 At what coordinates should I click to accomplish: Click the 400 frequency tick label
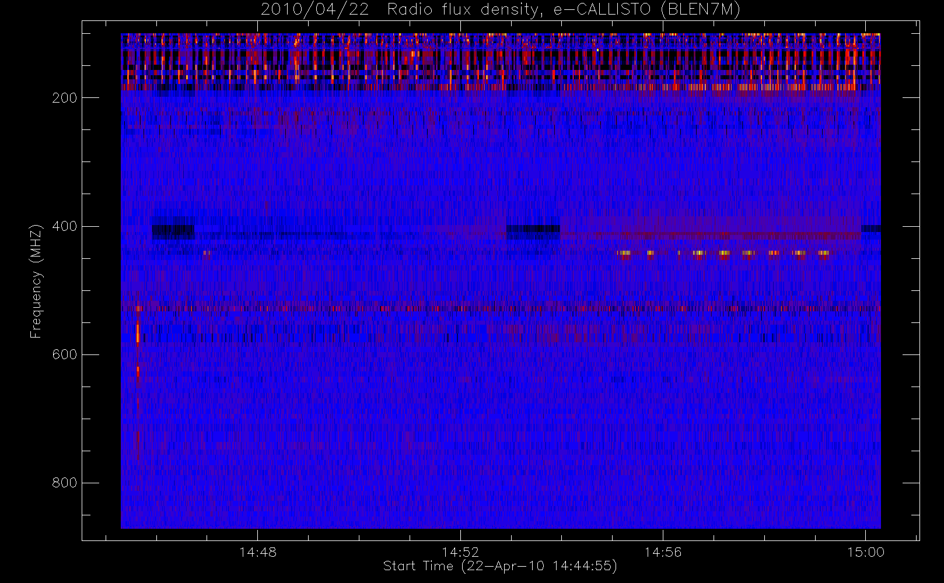click(x=65, y=226)
